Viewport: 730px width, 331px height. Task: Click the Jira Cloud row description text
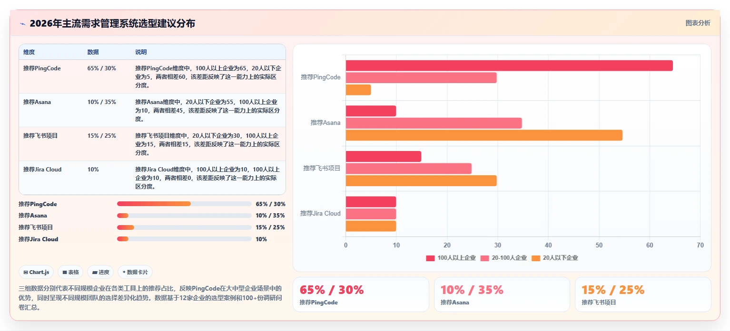(208, 178)
